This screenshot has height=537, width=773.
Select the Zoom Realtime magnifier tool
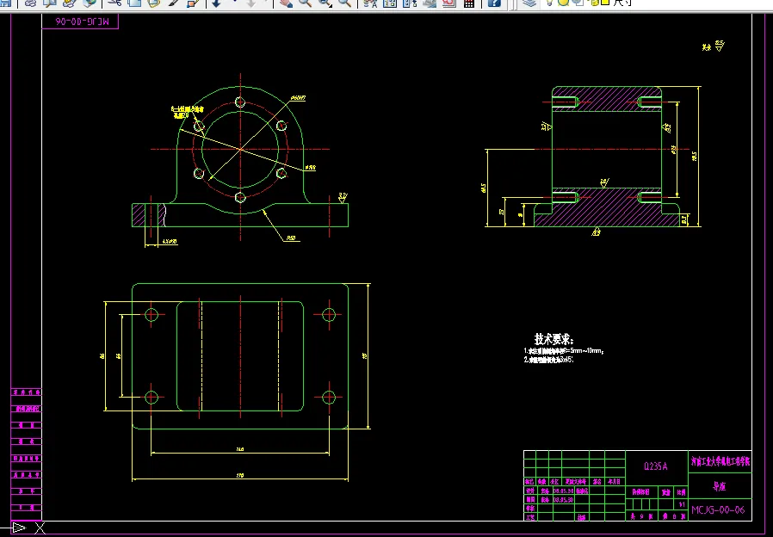tap(305, 3)
